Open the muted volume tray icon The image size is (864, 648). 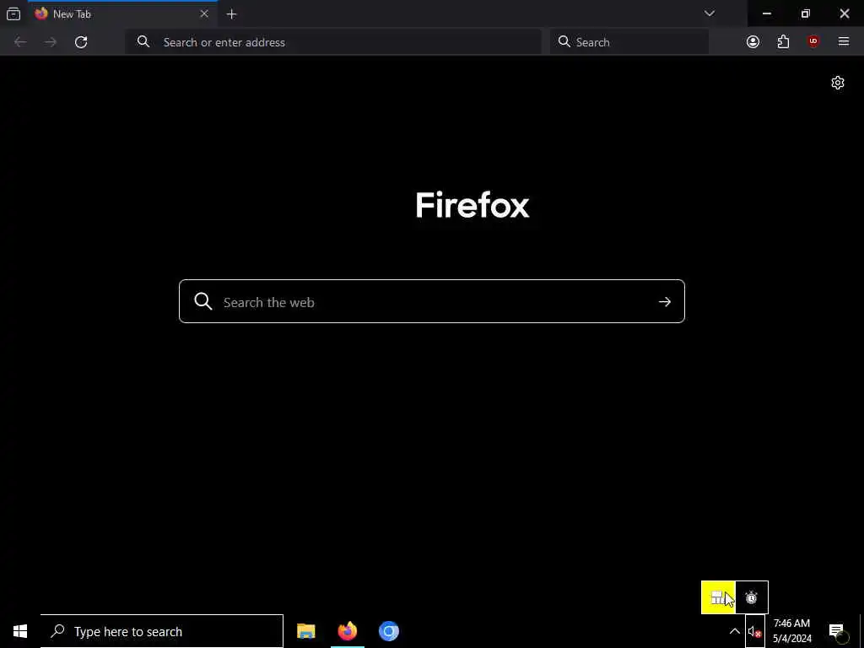pos(755,632)
